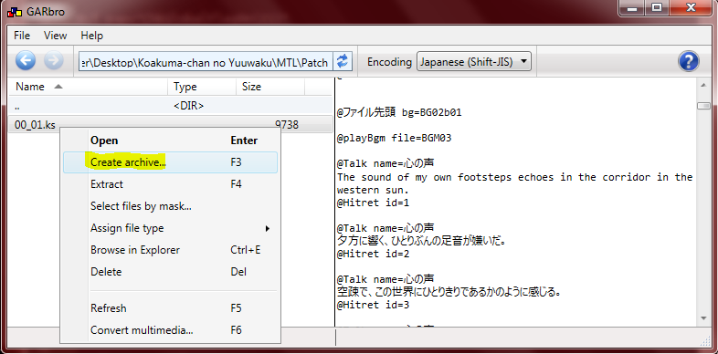
Task: Maximize the GARbro window
Action: click(x=658, y=7)
